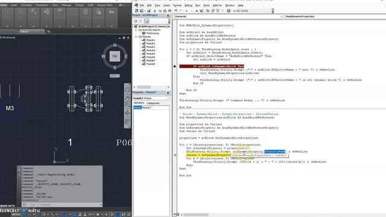Click the code window horizontal scrollbar thumb
The width and height of the screenshot is (386, 217).
[196, 215]
